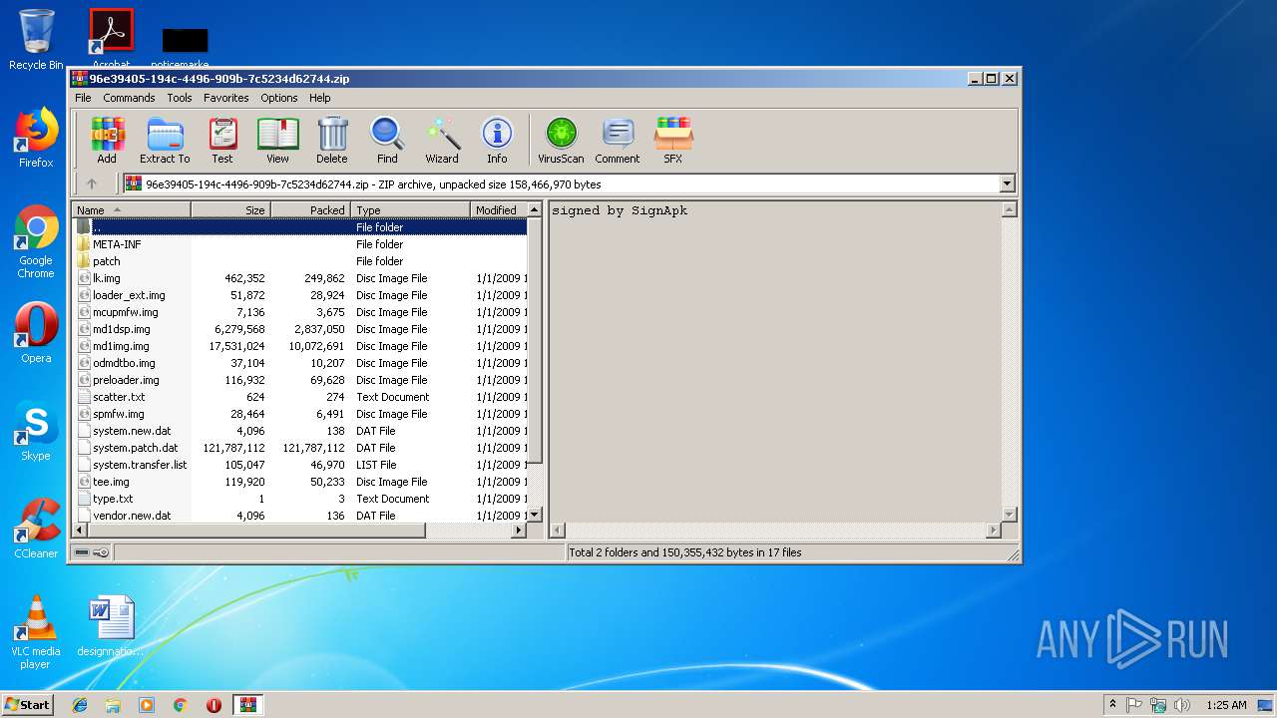Click the Modified column header
1277x718 pixels.
click(496, 210)
